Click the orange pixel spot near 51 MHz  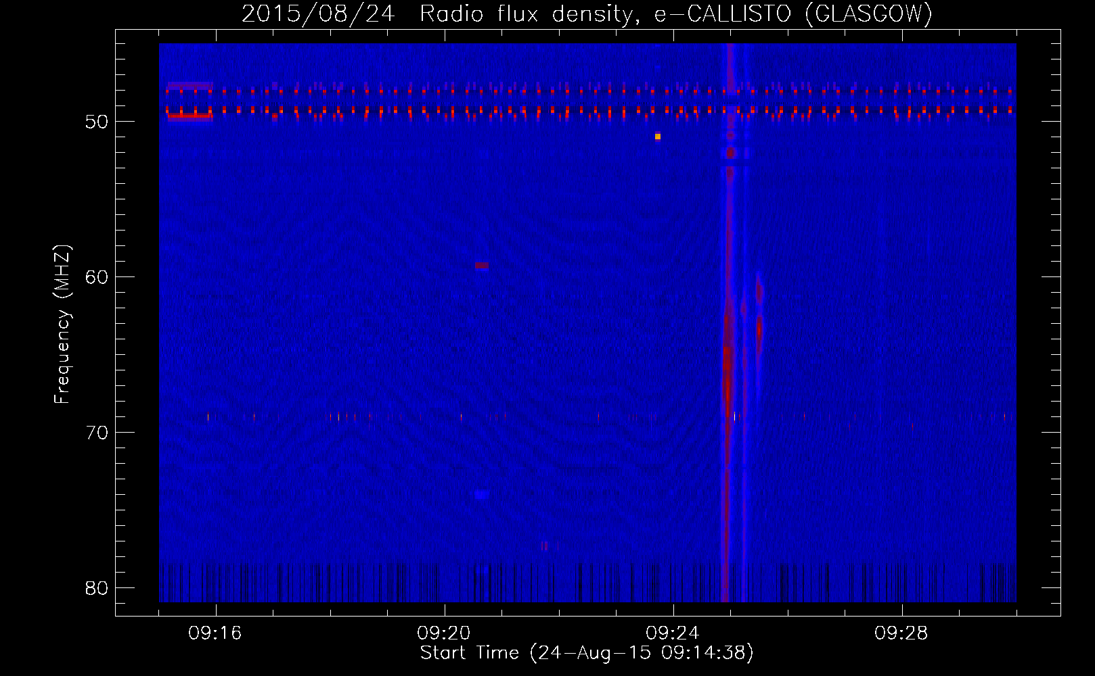[x=658, y=137]
